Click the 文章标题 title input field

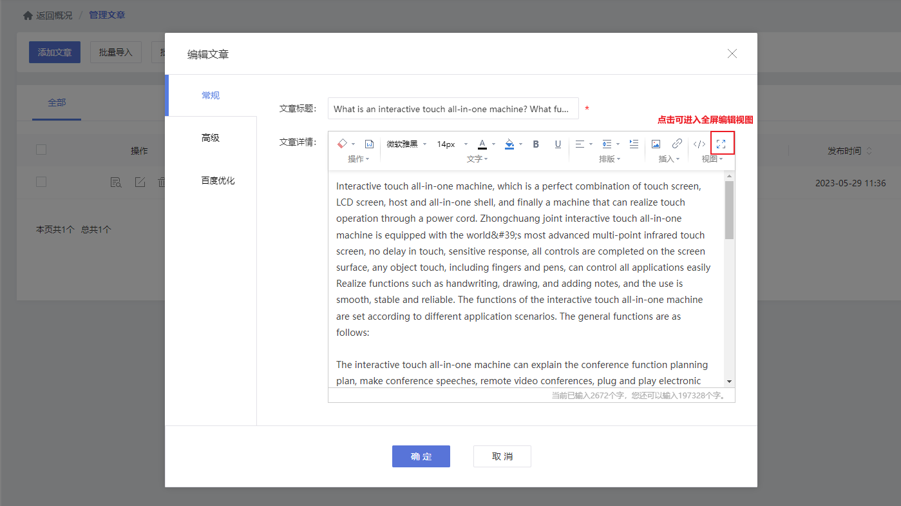[x=453, y=109]
